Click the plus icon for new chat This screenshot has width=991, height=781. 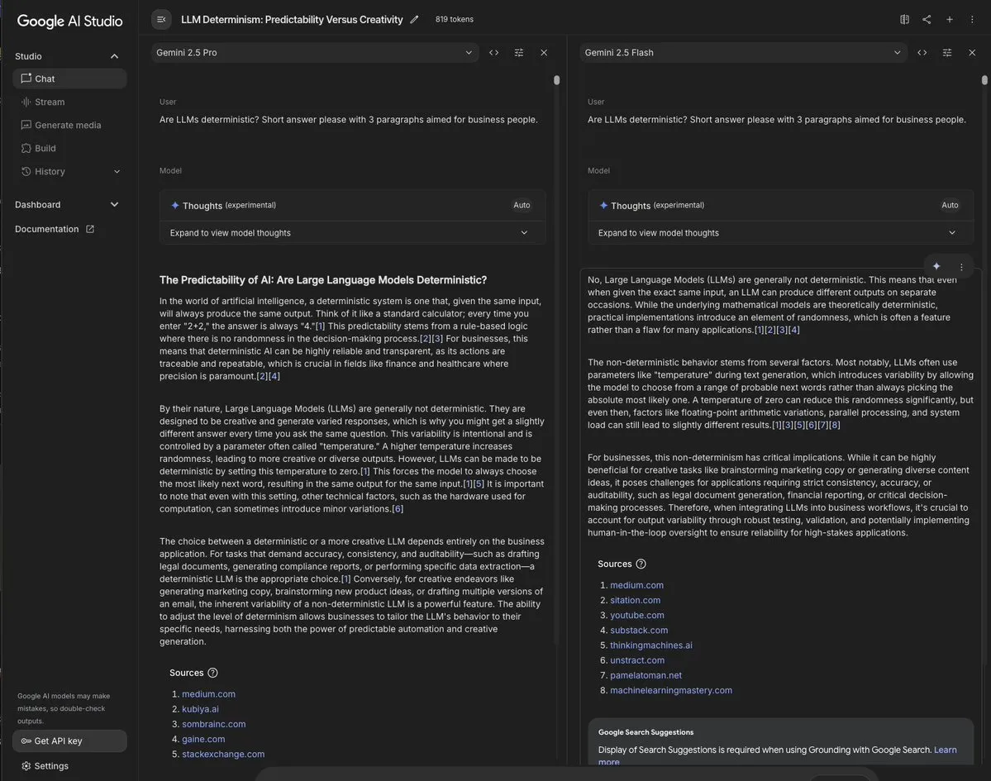tap(950, 20)
